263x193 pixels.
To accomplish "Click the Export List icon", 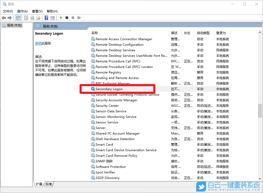I will tap(39, 18).
